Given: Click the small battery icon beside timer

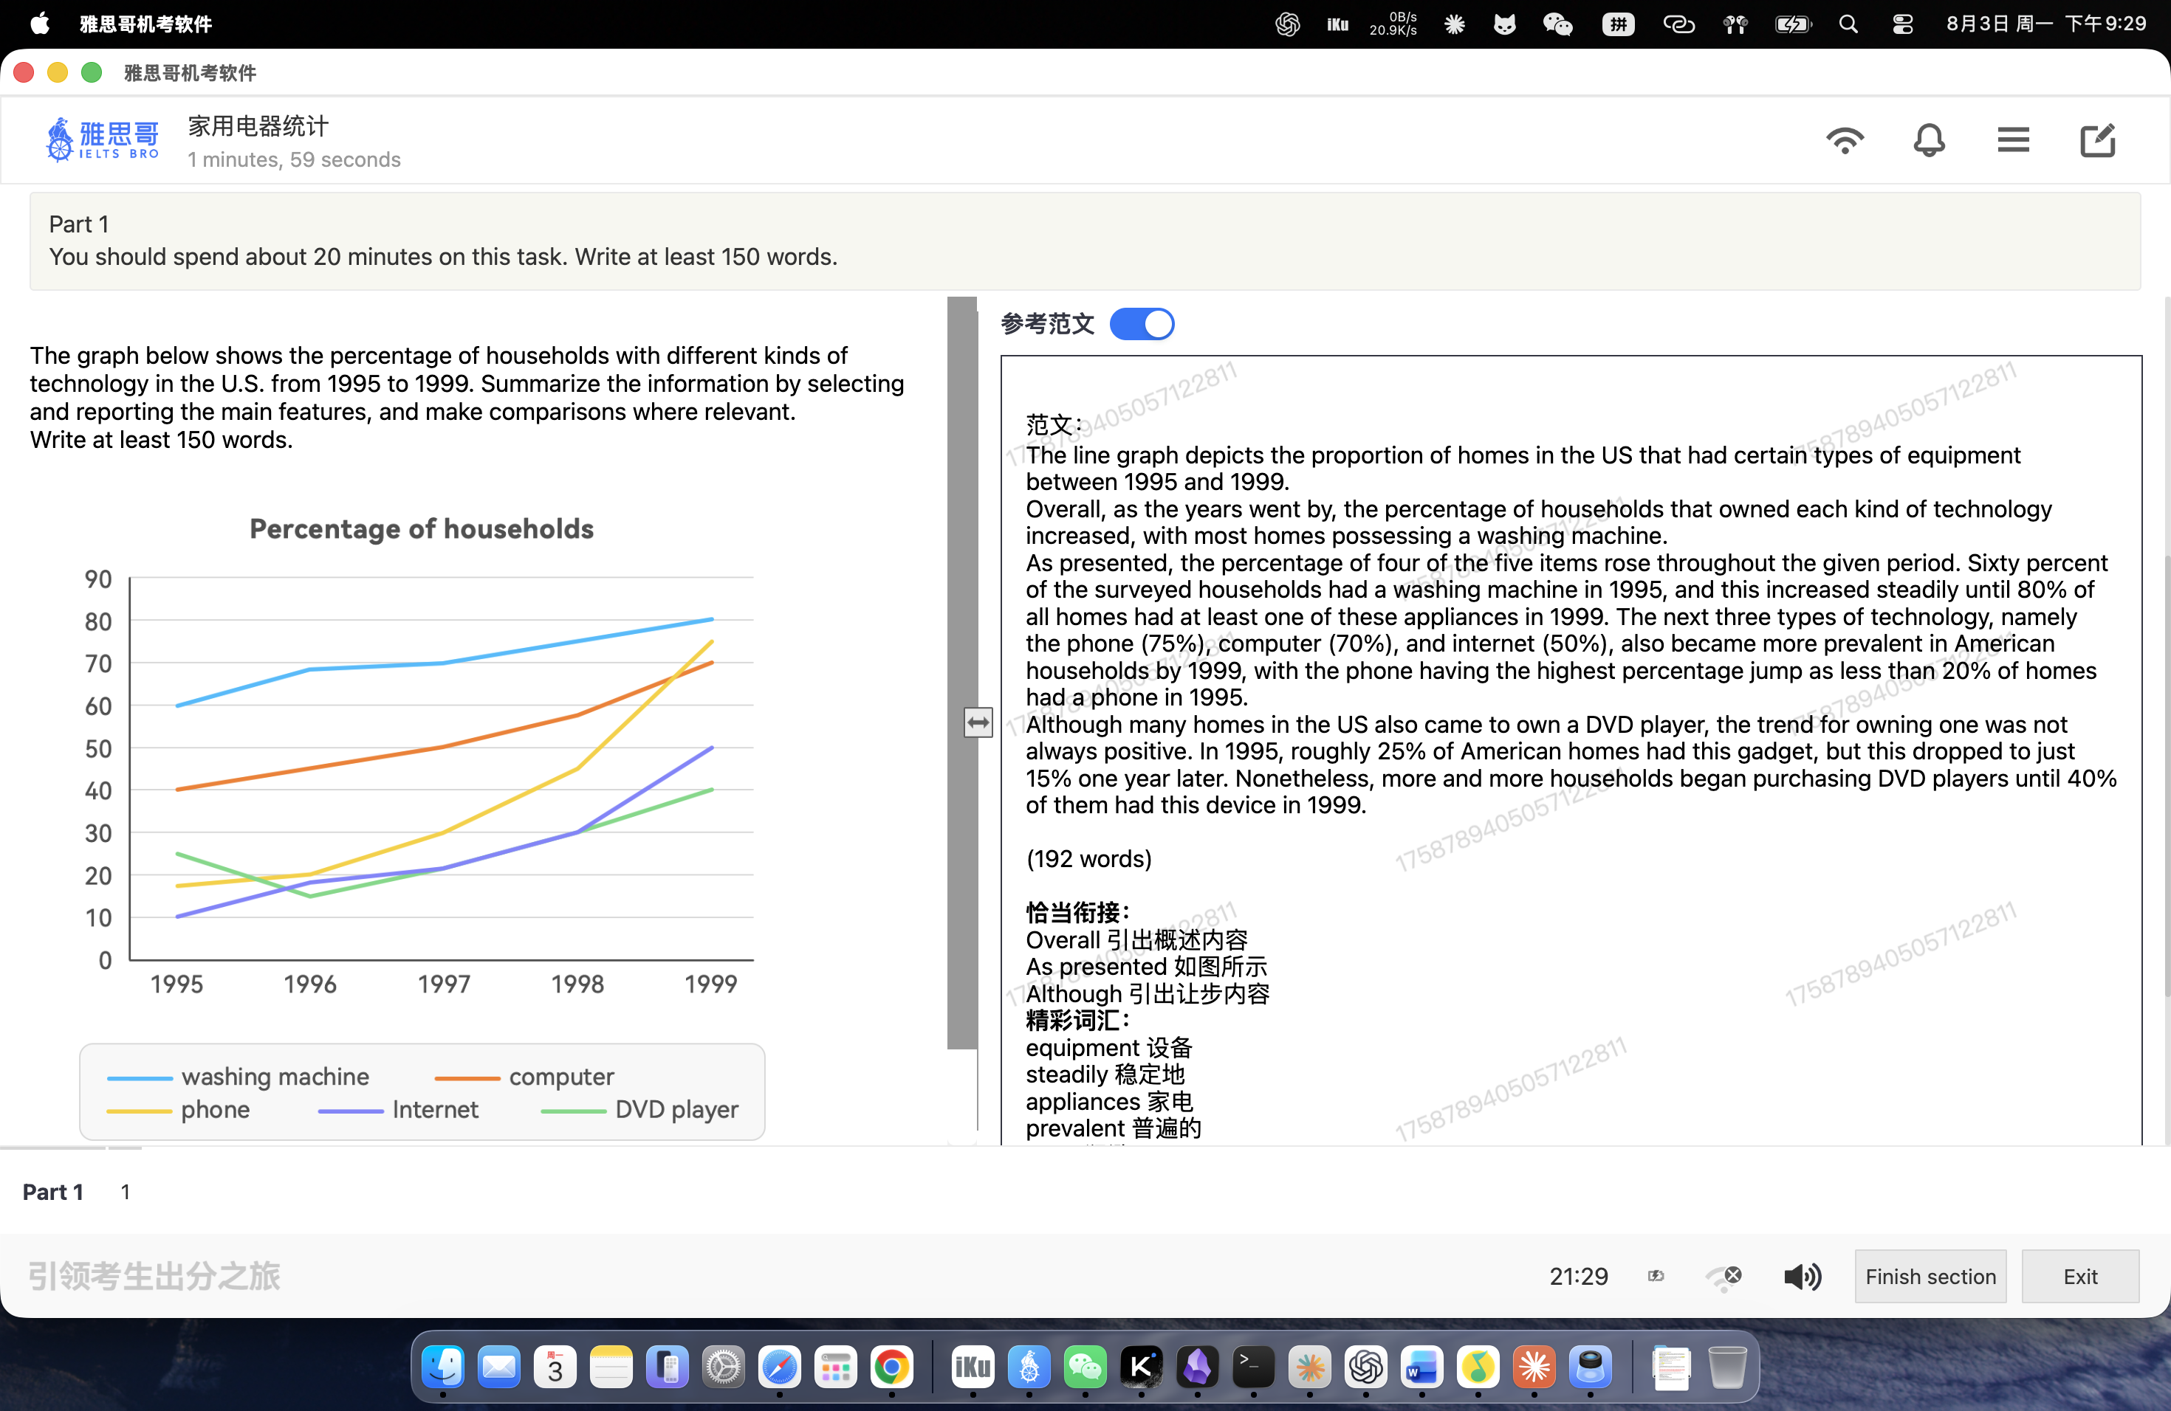Looking at the screenshot, I should (x=1656, y=1276).
